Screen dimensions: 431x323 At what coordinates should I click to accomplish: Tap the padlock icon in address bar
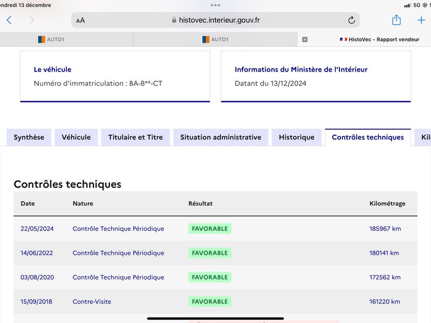pyautogui.click(x=174, y=20)
